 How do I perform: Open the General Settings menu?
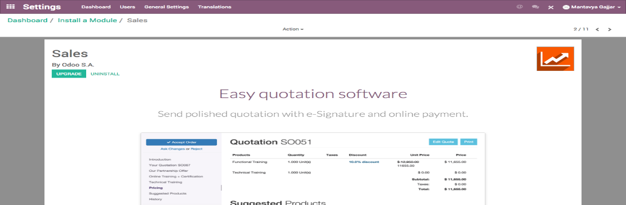point(166,7)
